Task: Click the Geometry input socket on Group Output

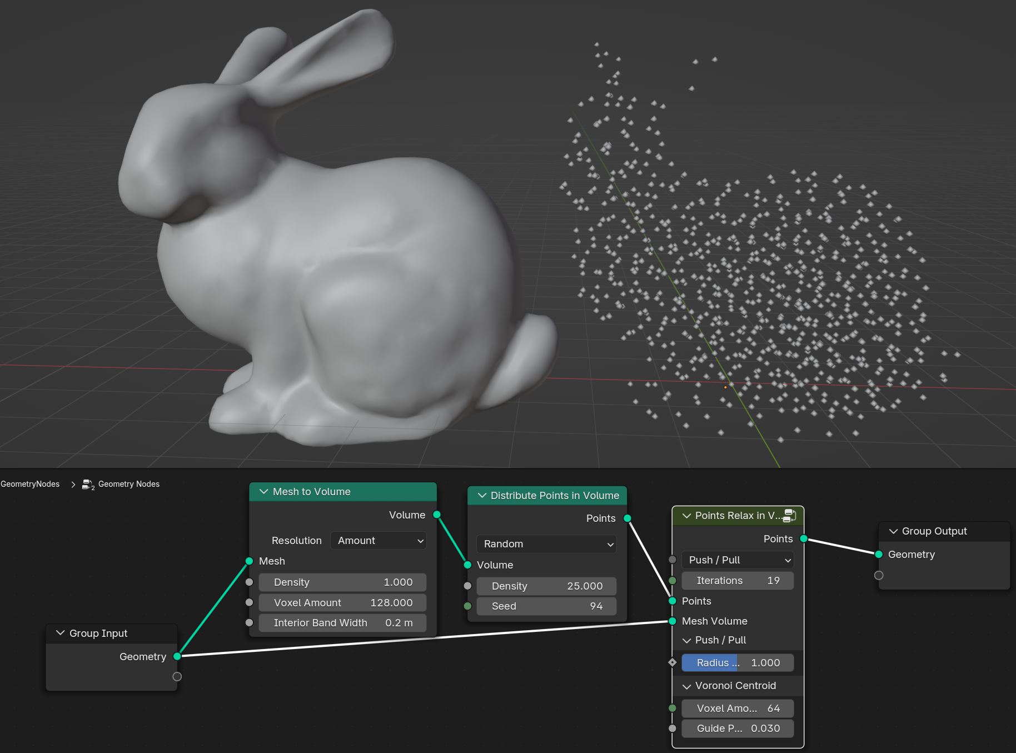Action: 879,554
